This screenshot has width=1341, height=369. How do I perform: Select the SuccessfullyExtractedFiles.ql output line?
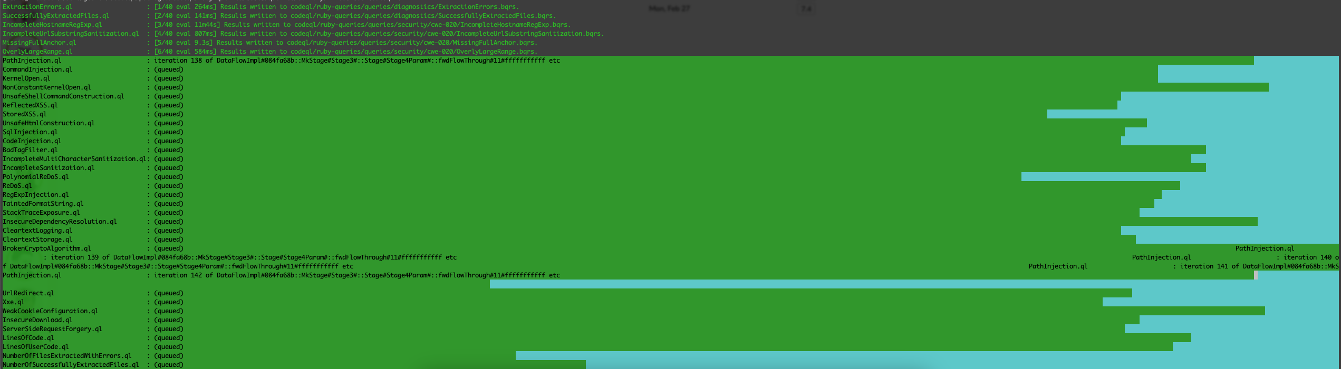279,16
